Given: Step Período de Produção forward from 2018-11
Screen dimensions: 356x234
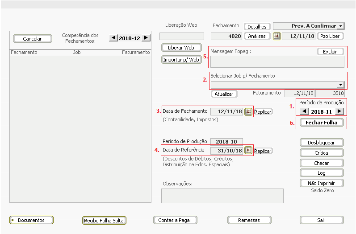Looking at the screenshot, I should pyautogui.click(x=339, y=111).
